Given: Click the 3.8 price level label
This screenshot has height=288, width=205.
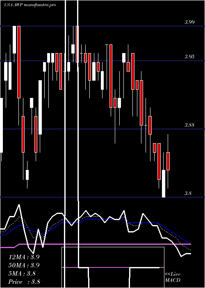Looking at the screenshot, I should click(188, 193).
